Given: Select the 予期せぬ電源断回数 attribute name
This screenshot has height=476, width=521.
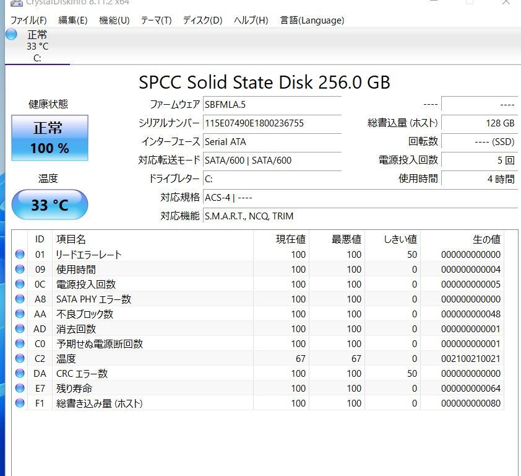Looking at the screenshot, I should (100, 344).
